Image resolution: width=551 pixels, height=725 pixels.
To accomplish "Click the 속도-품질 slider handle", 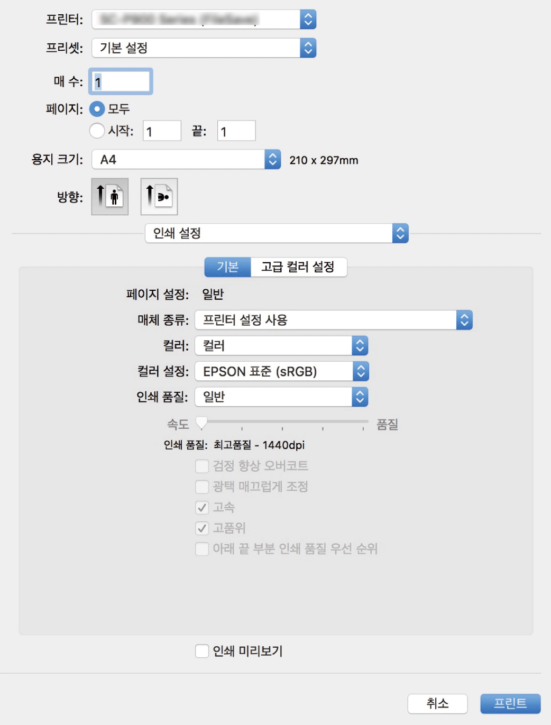I will pos(201,422).
